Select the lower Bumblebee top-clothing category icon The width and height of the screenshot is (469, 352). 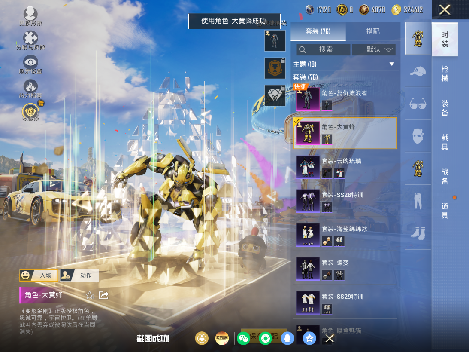pyautogui.click(x=418, y=168)
